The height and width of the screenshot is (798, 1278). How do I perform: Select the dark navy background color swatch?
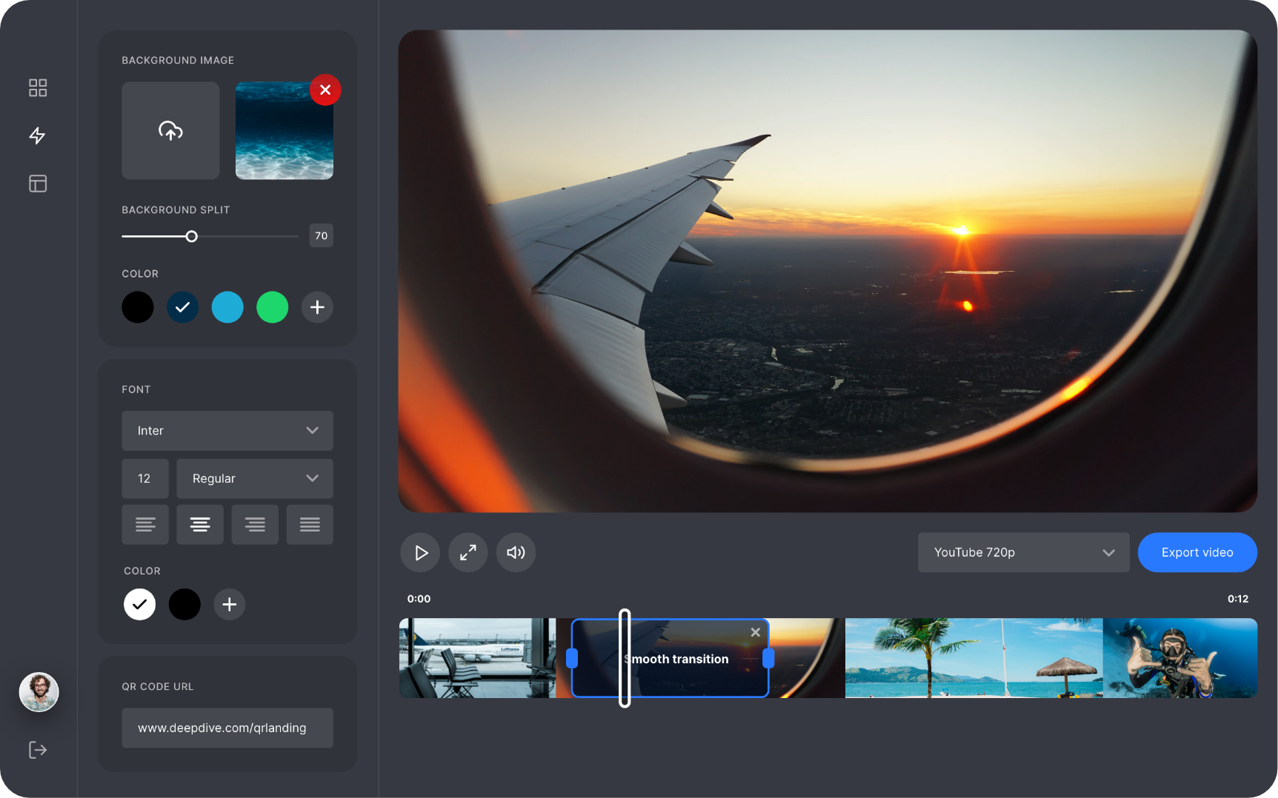(x=182, y=307)
